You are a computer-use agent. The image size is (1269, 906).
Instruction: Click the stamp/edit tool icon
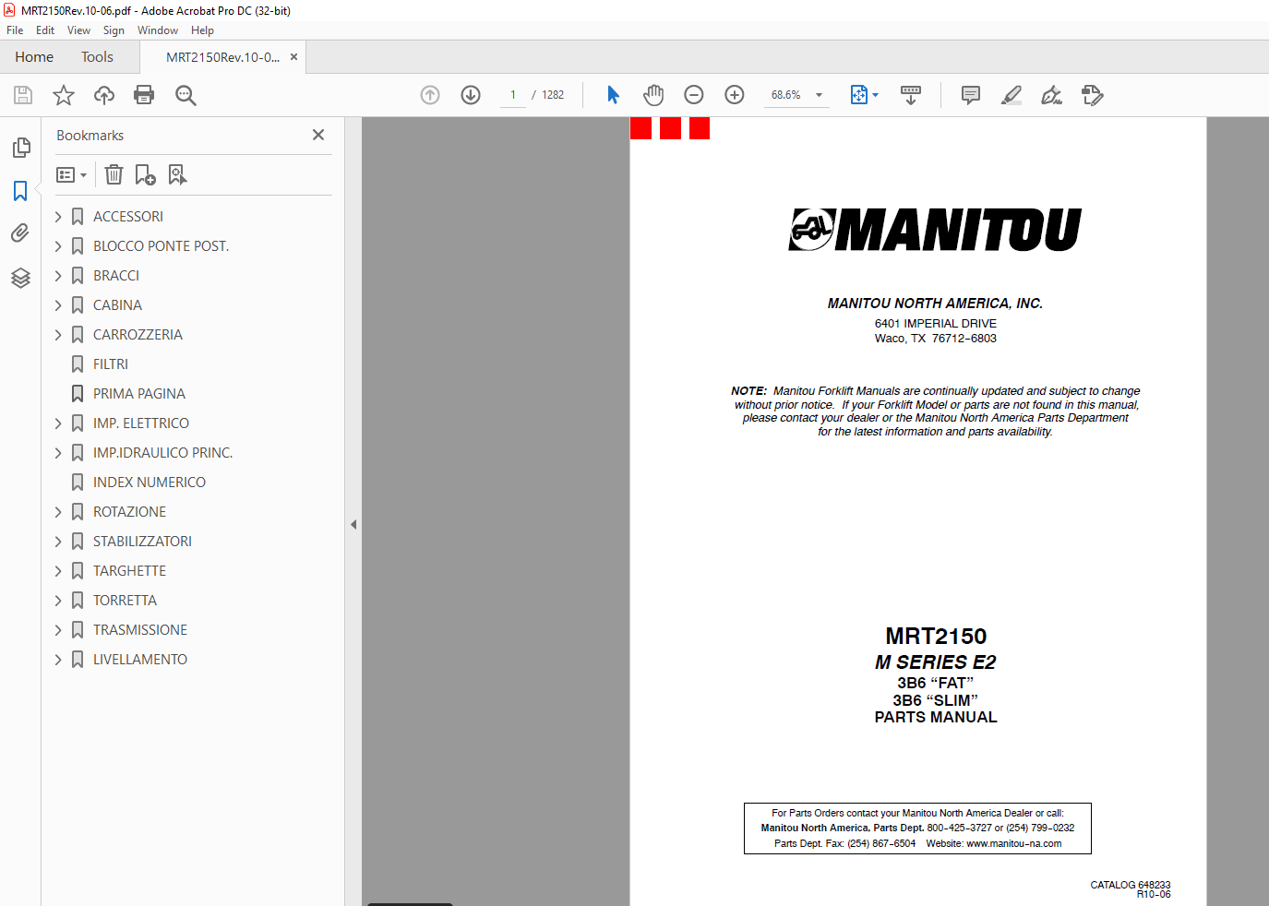coord(1093,95)
